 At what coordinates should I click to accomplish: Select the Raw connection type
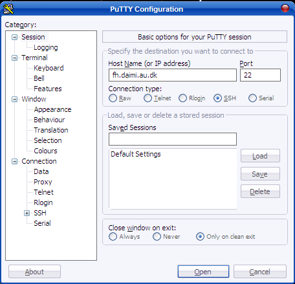tap(113, 98)
